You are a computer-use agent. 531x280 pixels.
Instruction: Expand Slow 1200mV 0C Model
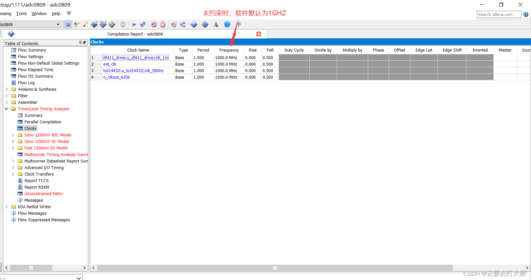pos(13,141)
